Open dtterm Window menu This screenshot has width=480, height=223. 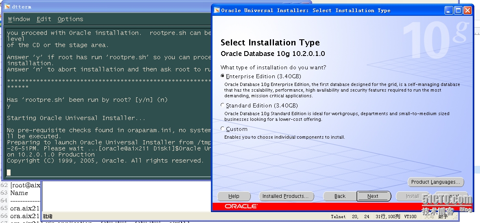[19, 19]
